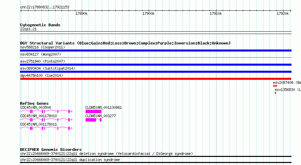
Task: Click the RefSeq Genes track title
Action: (34, 103)
